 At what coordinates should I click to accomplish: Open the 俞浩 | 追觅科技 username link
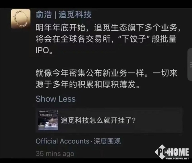(64, 15)
